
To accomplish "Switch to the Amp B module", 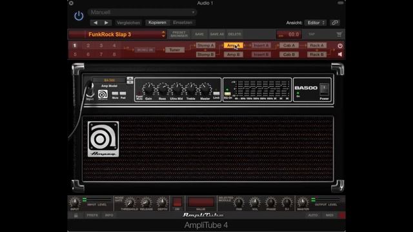I will pyautogui.click(x=234, y=54).
